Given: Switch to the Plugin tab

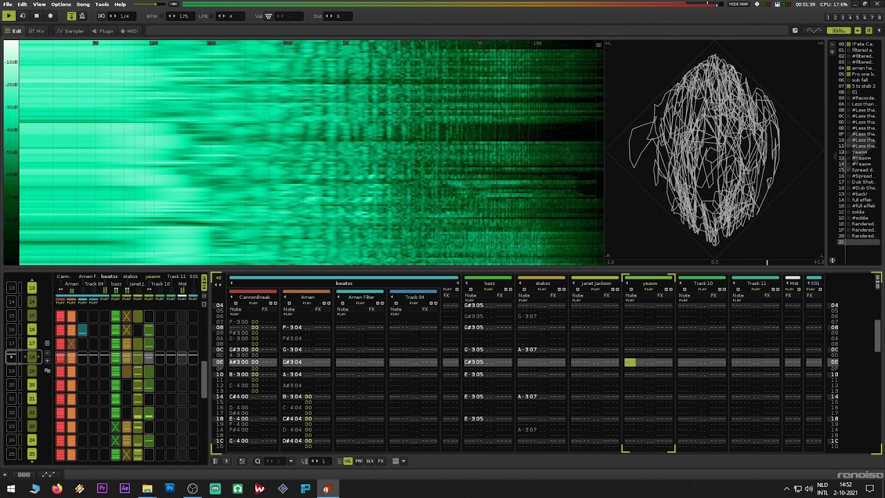Looking at the screenshot, I should [x=102, y=31].
